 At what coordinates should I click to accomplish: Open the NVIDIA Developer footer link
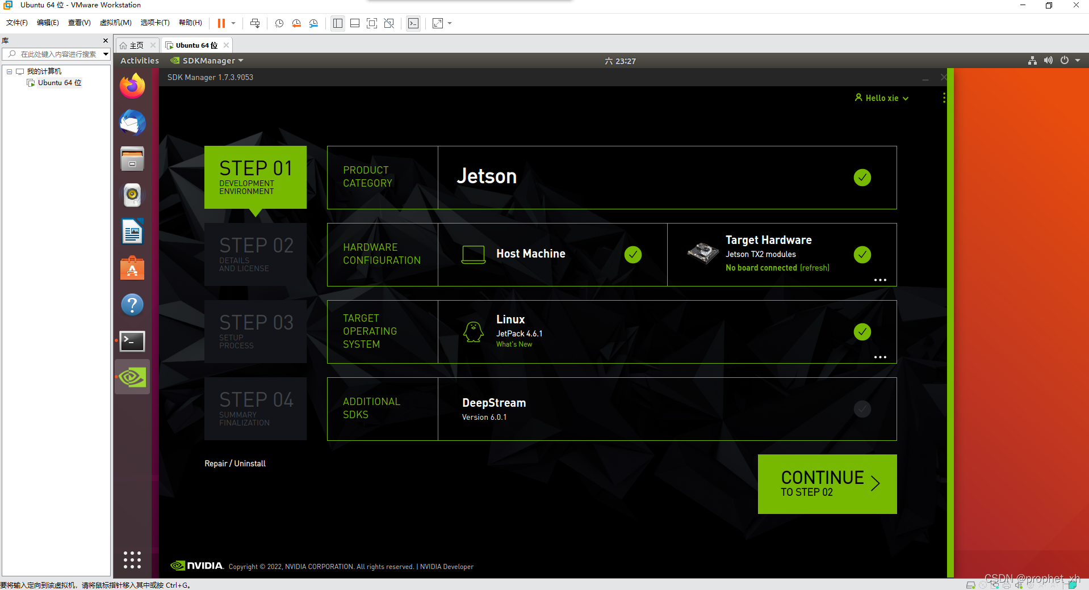click(446, 567)
